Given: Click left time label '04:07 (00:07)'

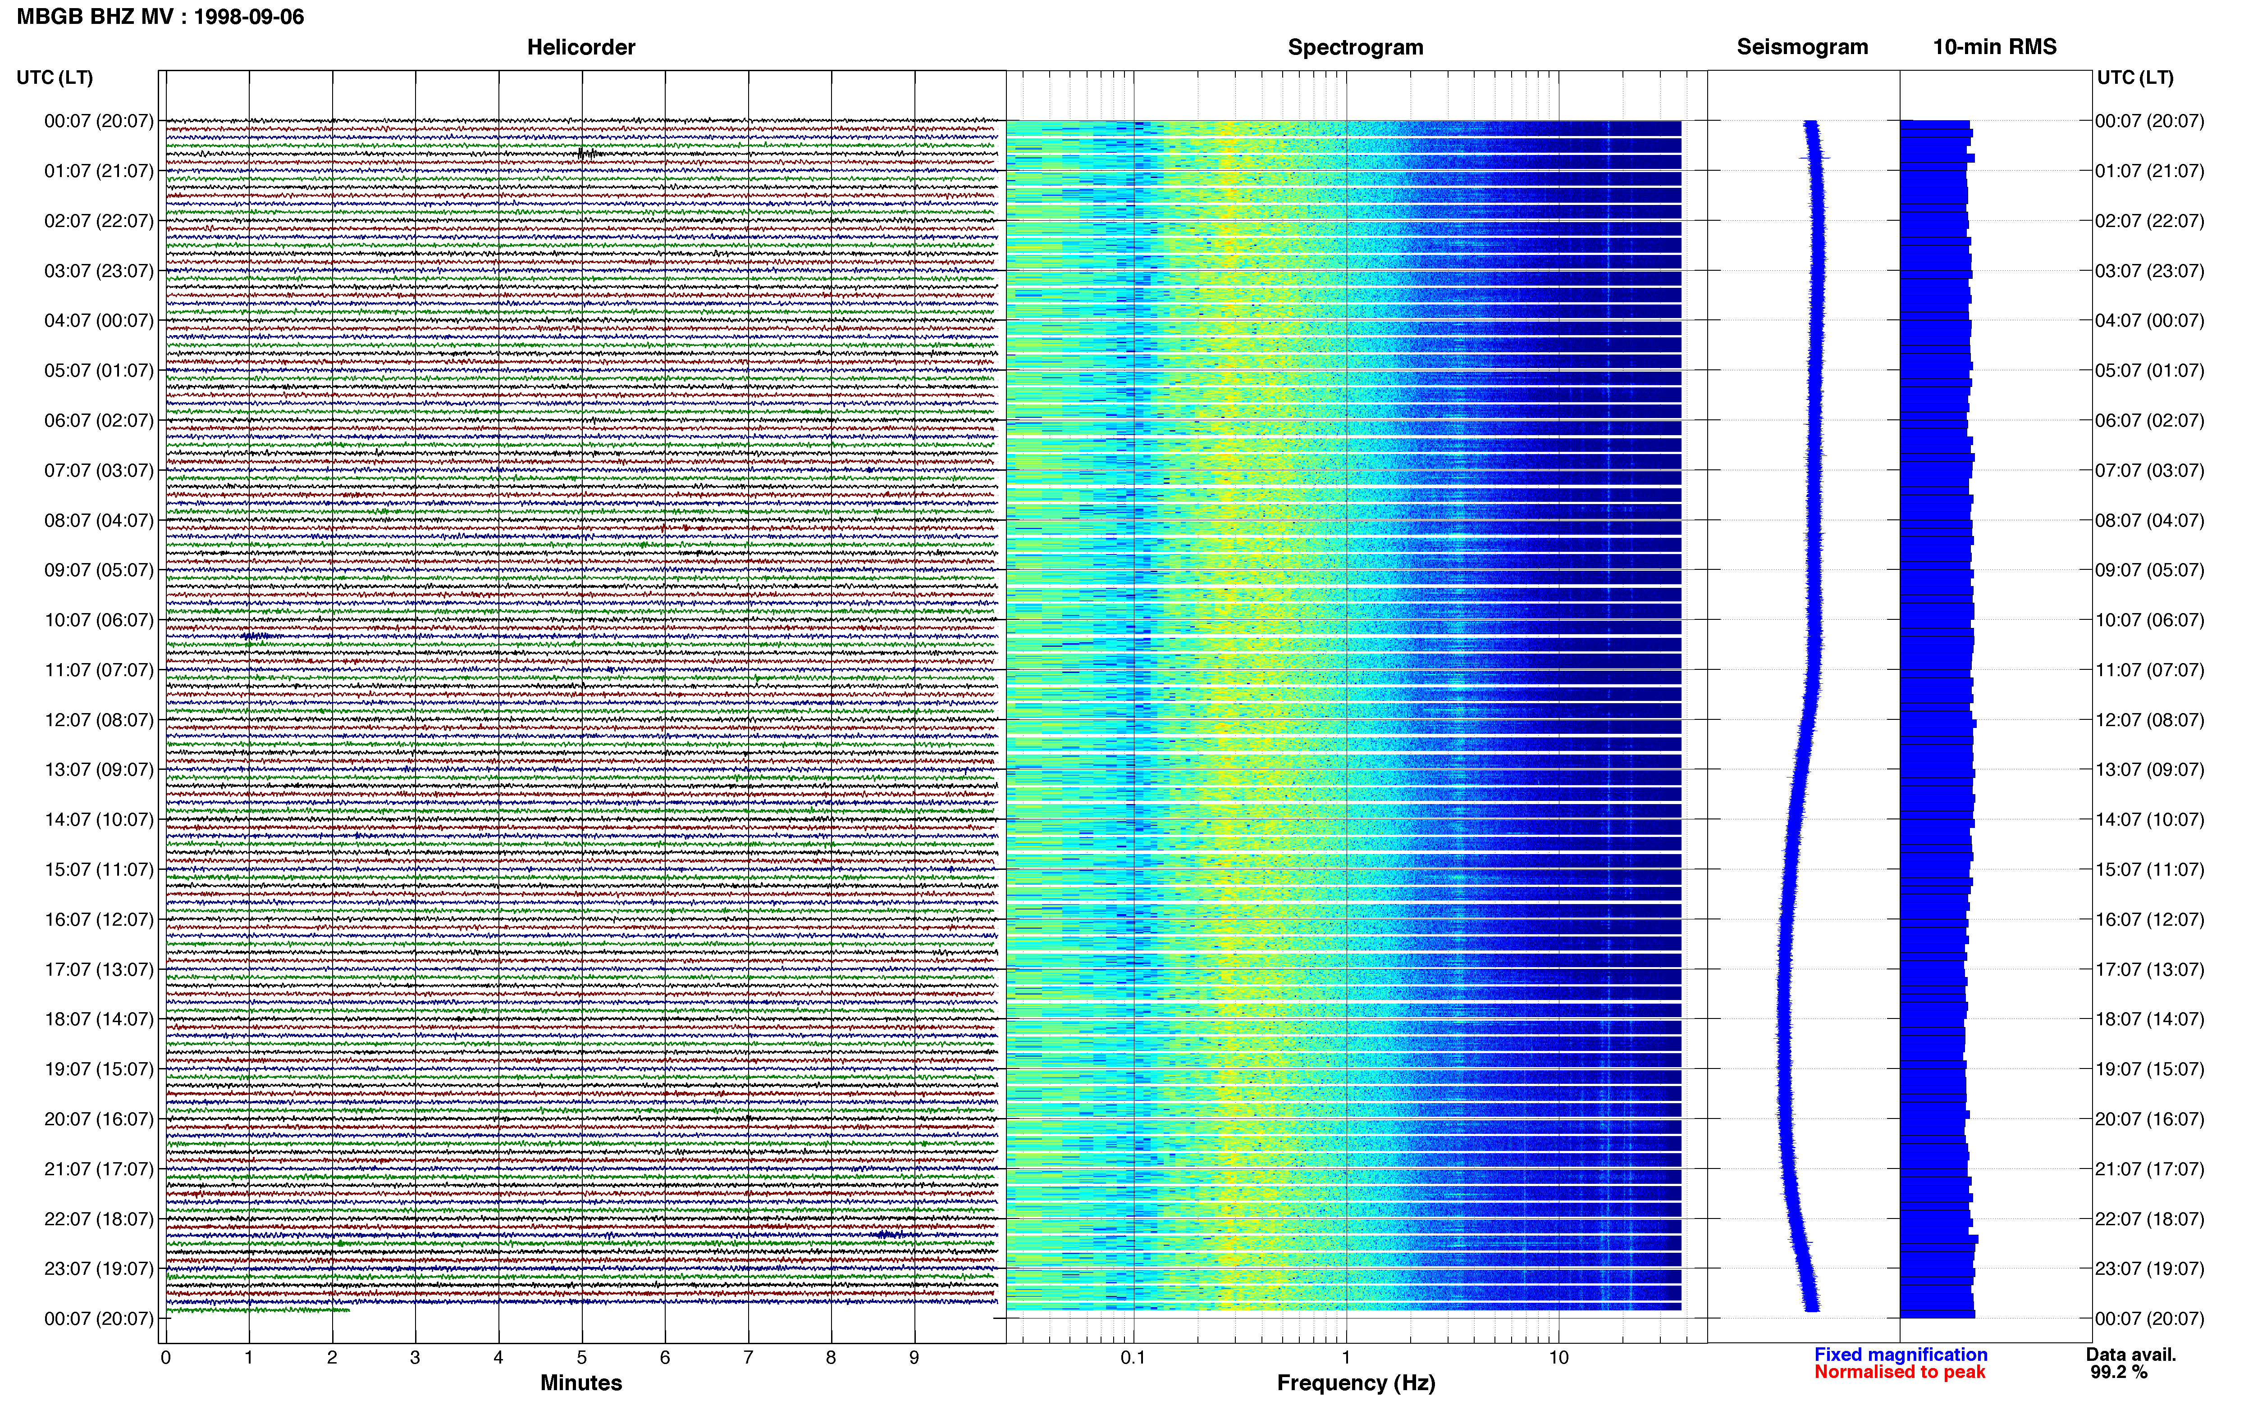Looking at the screenshot, I should tap(99, 321).
